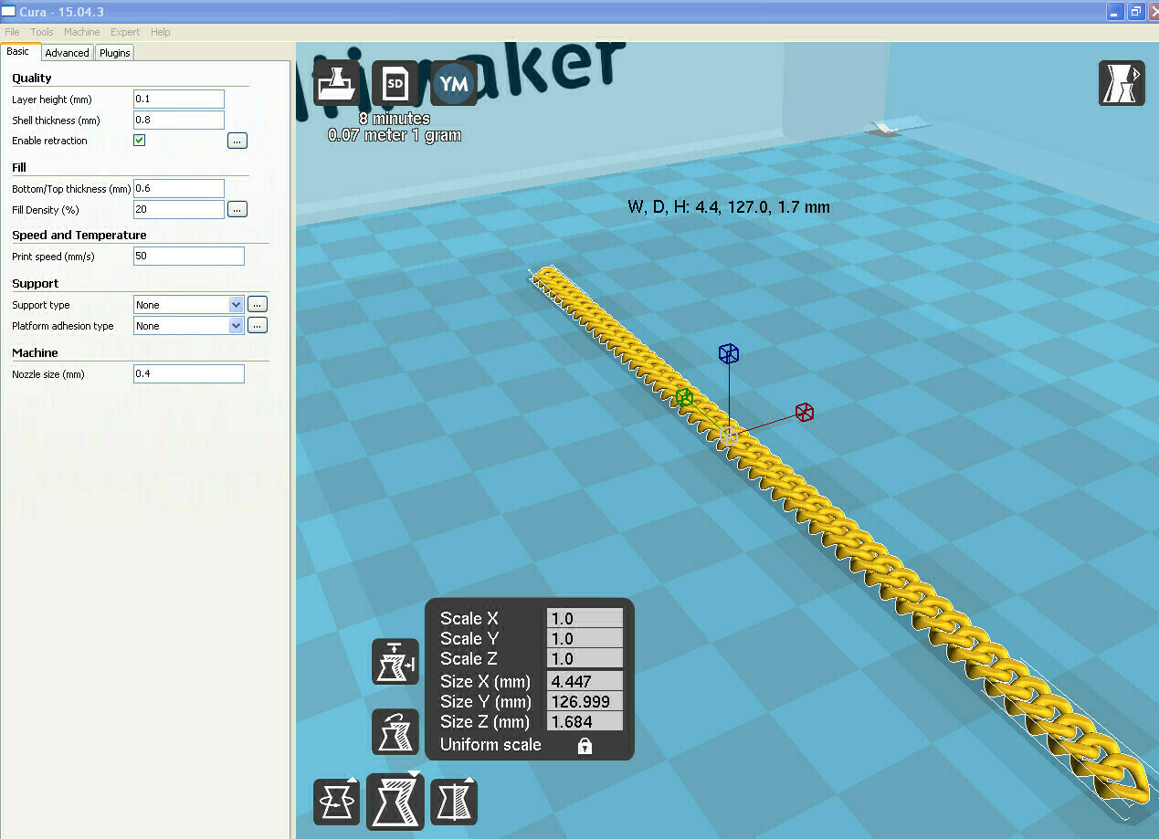The width and height of the screenshot is (1159, 839).
Task: Click the Load model file icon
Action: (x=336, y=84)
